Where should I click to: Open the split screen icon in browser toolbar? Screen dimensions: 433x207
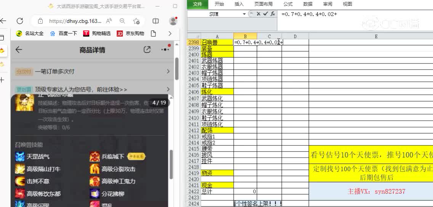point(156,21)
